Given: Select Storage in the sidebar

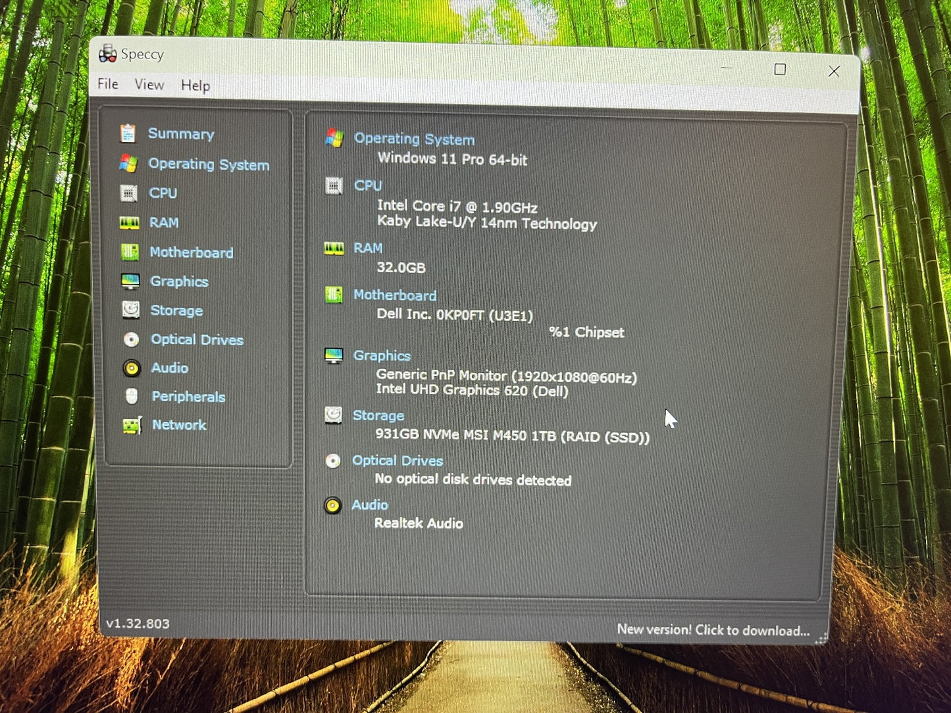Looking at the screenshot, I should pyautogui.click(x=176, y=310).
